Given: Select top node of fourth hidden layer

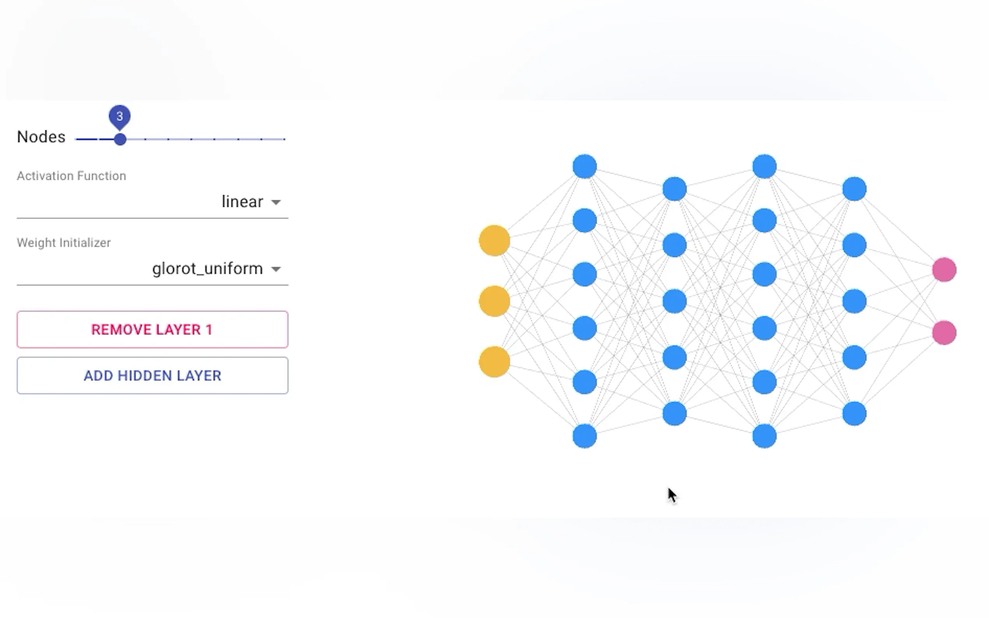Looking at the screenshot, I should click(x=854, y=189).
